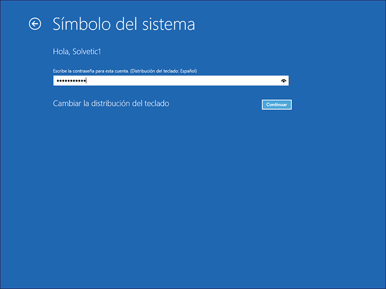386x289 pixels.
Task: Go back using the circled arrow icon
Action: coord(35,24)
